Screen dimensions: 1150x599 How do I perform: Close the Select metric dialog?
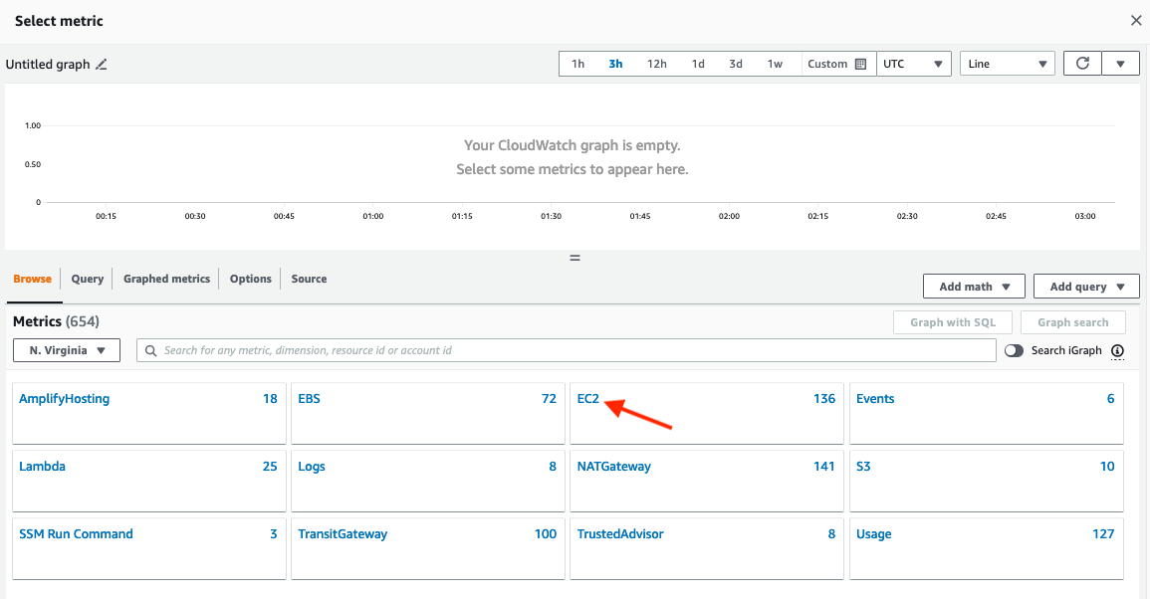[x=1136, y=21]
